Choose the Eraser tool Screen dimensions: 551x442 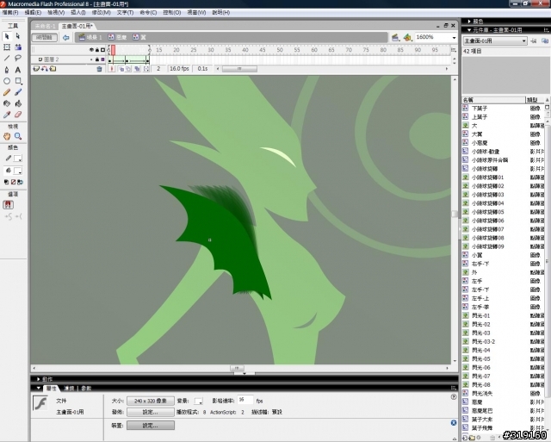pos(18,115)
